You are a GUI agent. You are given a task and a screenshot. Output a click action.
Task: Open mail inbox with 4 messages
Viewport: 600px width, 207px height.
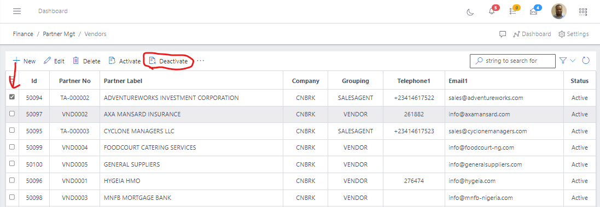533,11
